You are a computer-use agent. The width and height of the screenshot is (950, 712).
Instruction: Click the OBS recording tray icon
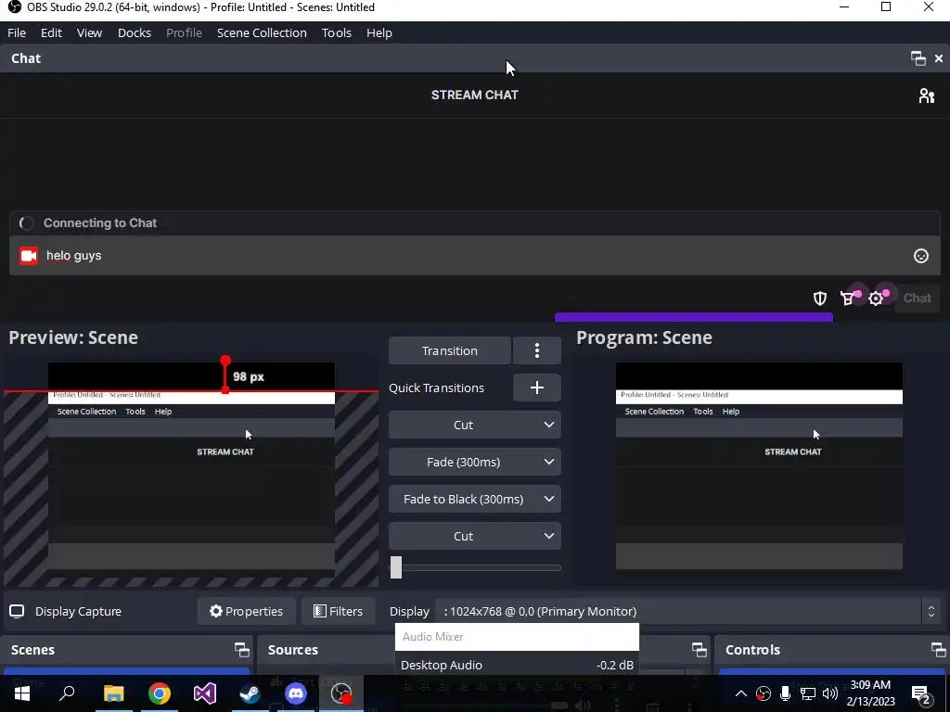coord(764,693)
